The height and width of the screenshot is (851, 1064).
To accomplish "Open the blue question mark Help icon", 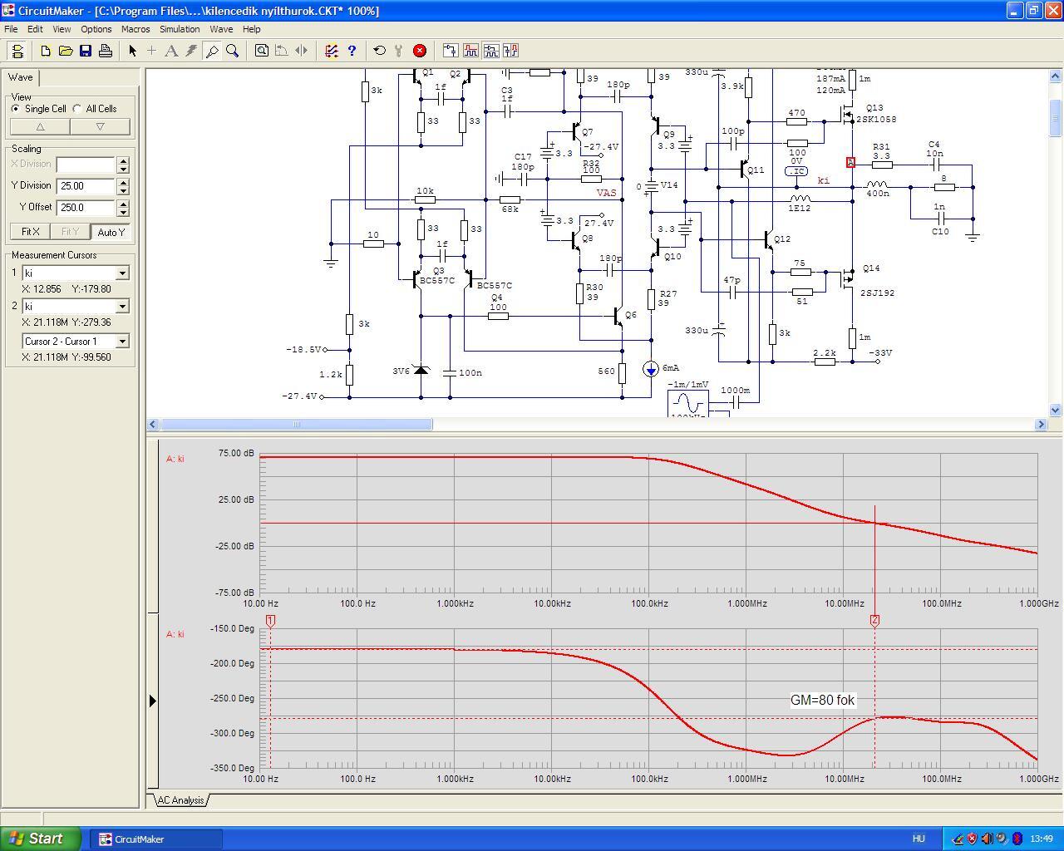I will tap(352, 51).
